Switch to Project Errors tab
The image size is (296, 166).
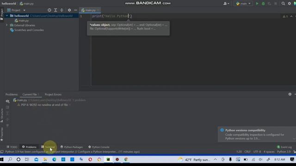53,95
